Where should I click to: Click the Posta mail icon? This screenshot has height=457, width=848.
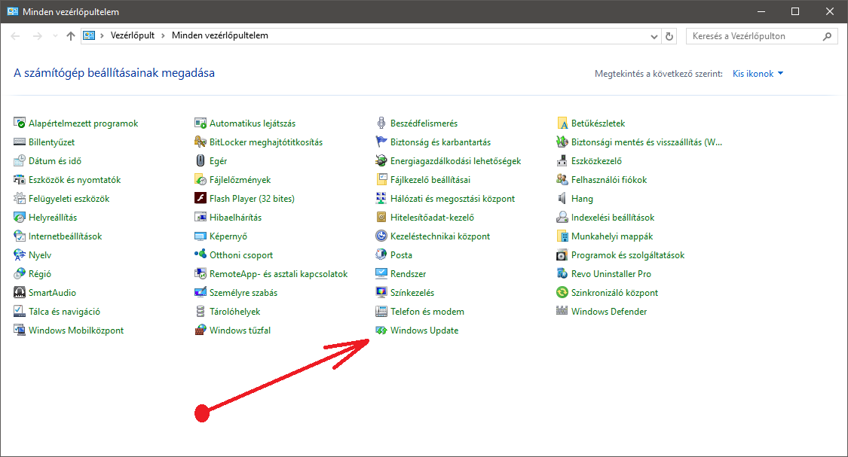381,254
